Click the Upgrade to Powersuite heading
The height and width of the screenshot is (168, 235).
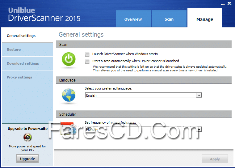click(27, 129)
